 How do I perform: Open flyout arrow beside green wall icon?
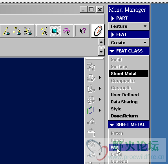click(x=100, y=110)
